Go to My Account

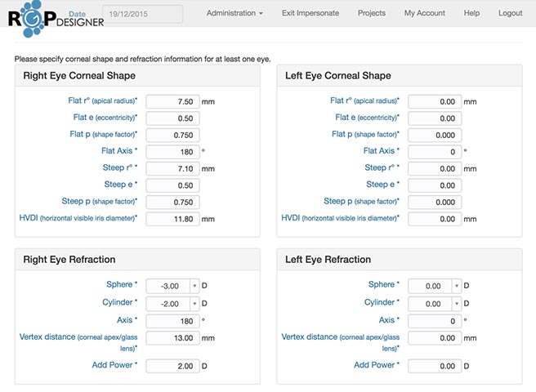425,13
